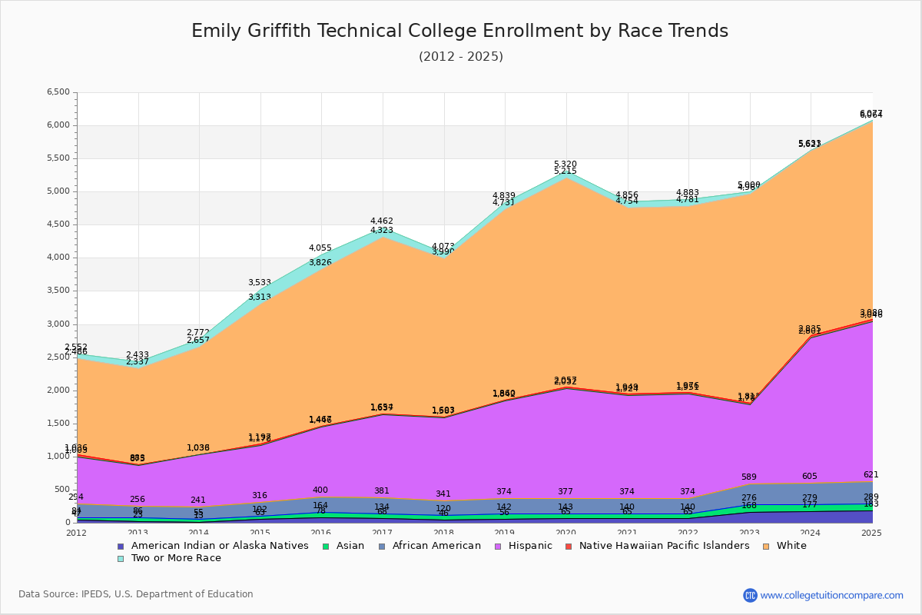Screen dimensions: 922x615
Task: Click the orange White legend color marker
Action: tap(766, 546)
